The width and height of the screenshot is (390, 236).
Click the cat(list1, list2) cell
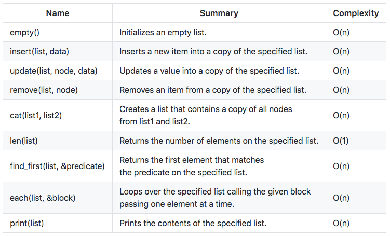pyautogui.click(x=36, y=115)
